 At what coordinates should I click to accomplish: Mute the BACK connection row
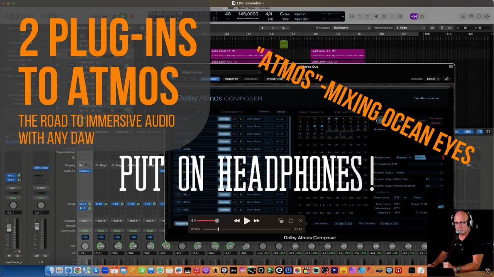(234, 149)
